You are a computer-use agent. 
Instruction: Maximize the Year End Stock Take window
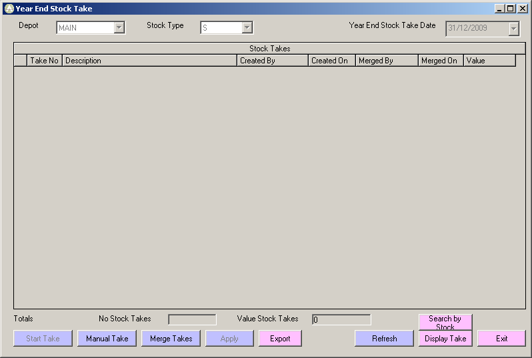coord(510,9)
